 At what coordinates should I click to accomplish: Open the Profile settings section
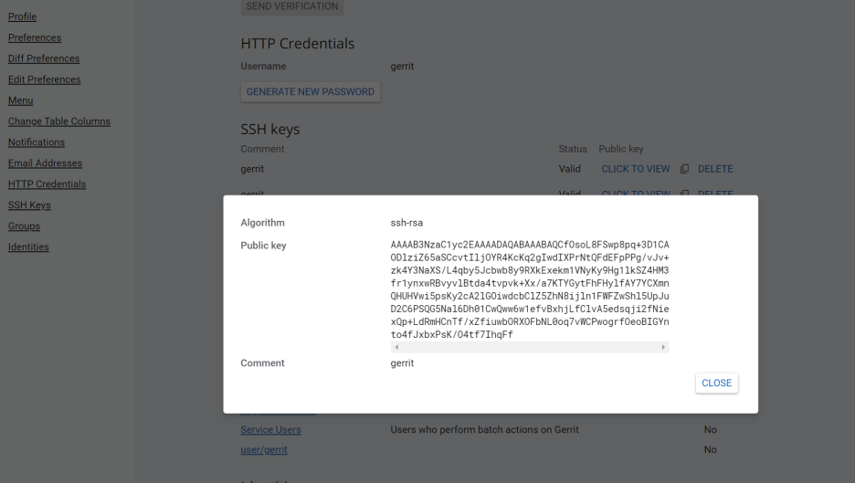22,17
